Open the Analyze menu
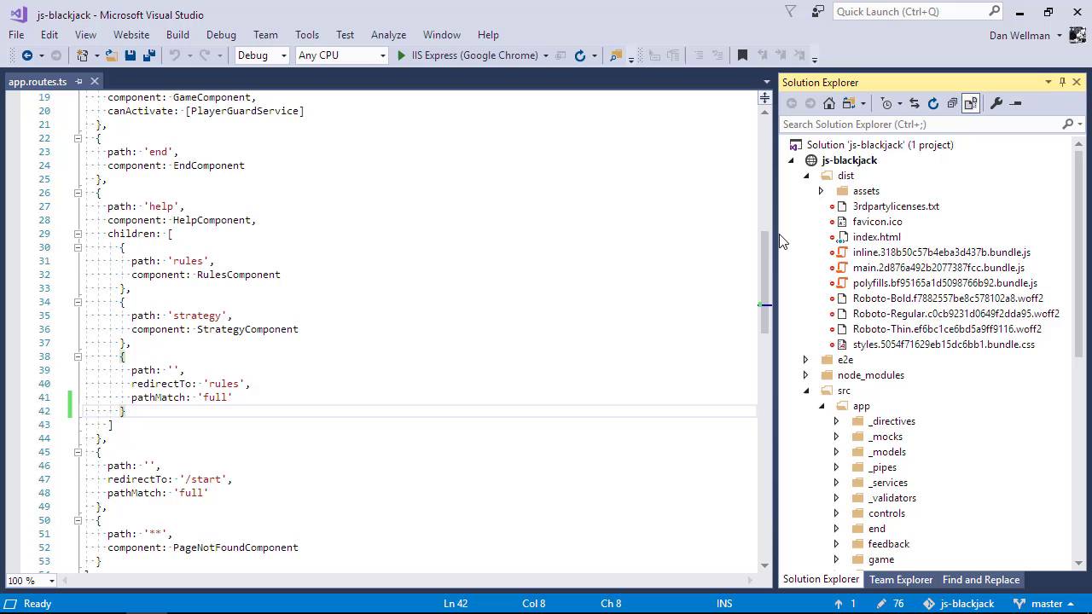This screenshot has width=1092, height=614. pyautogui.click(x=388, y=35)
